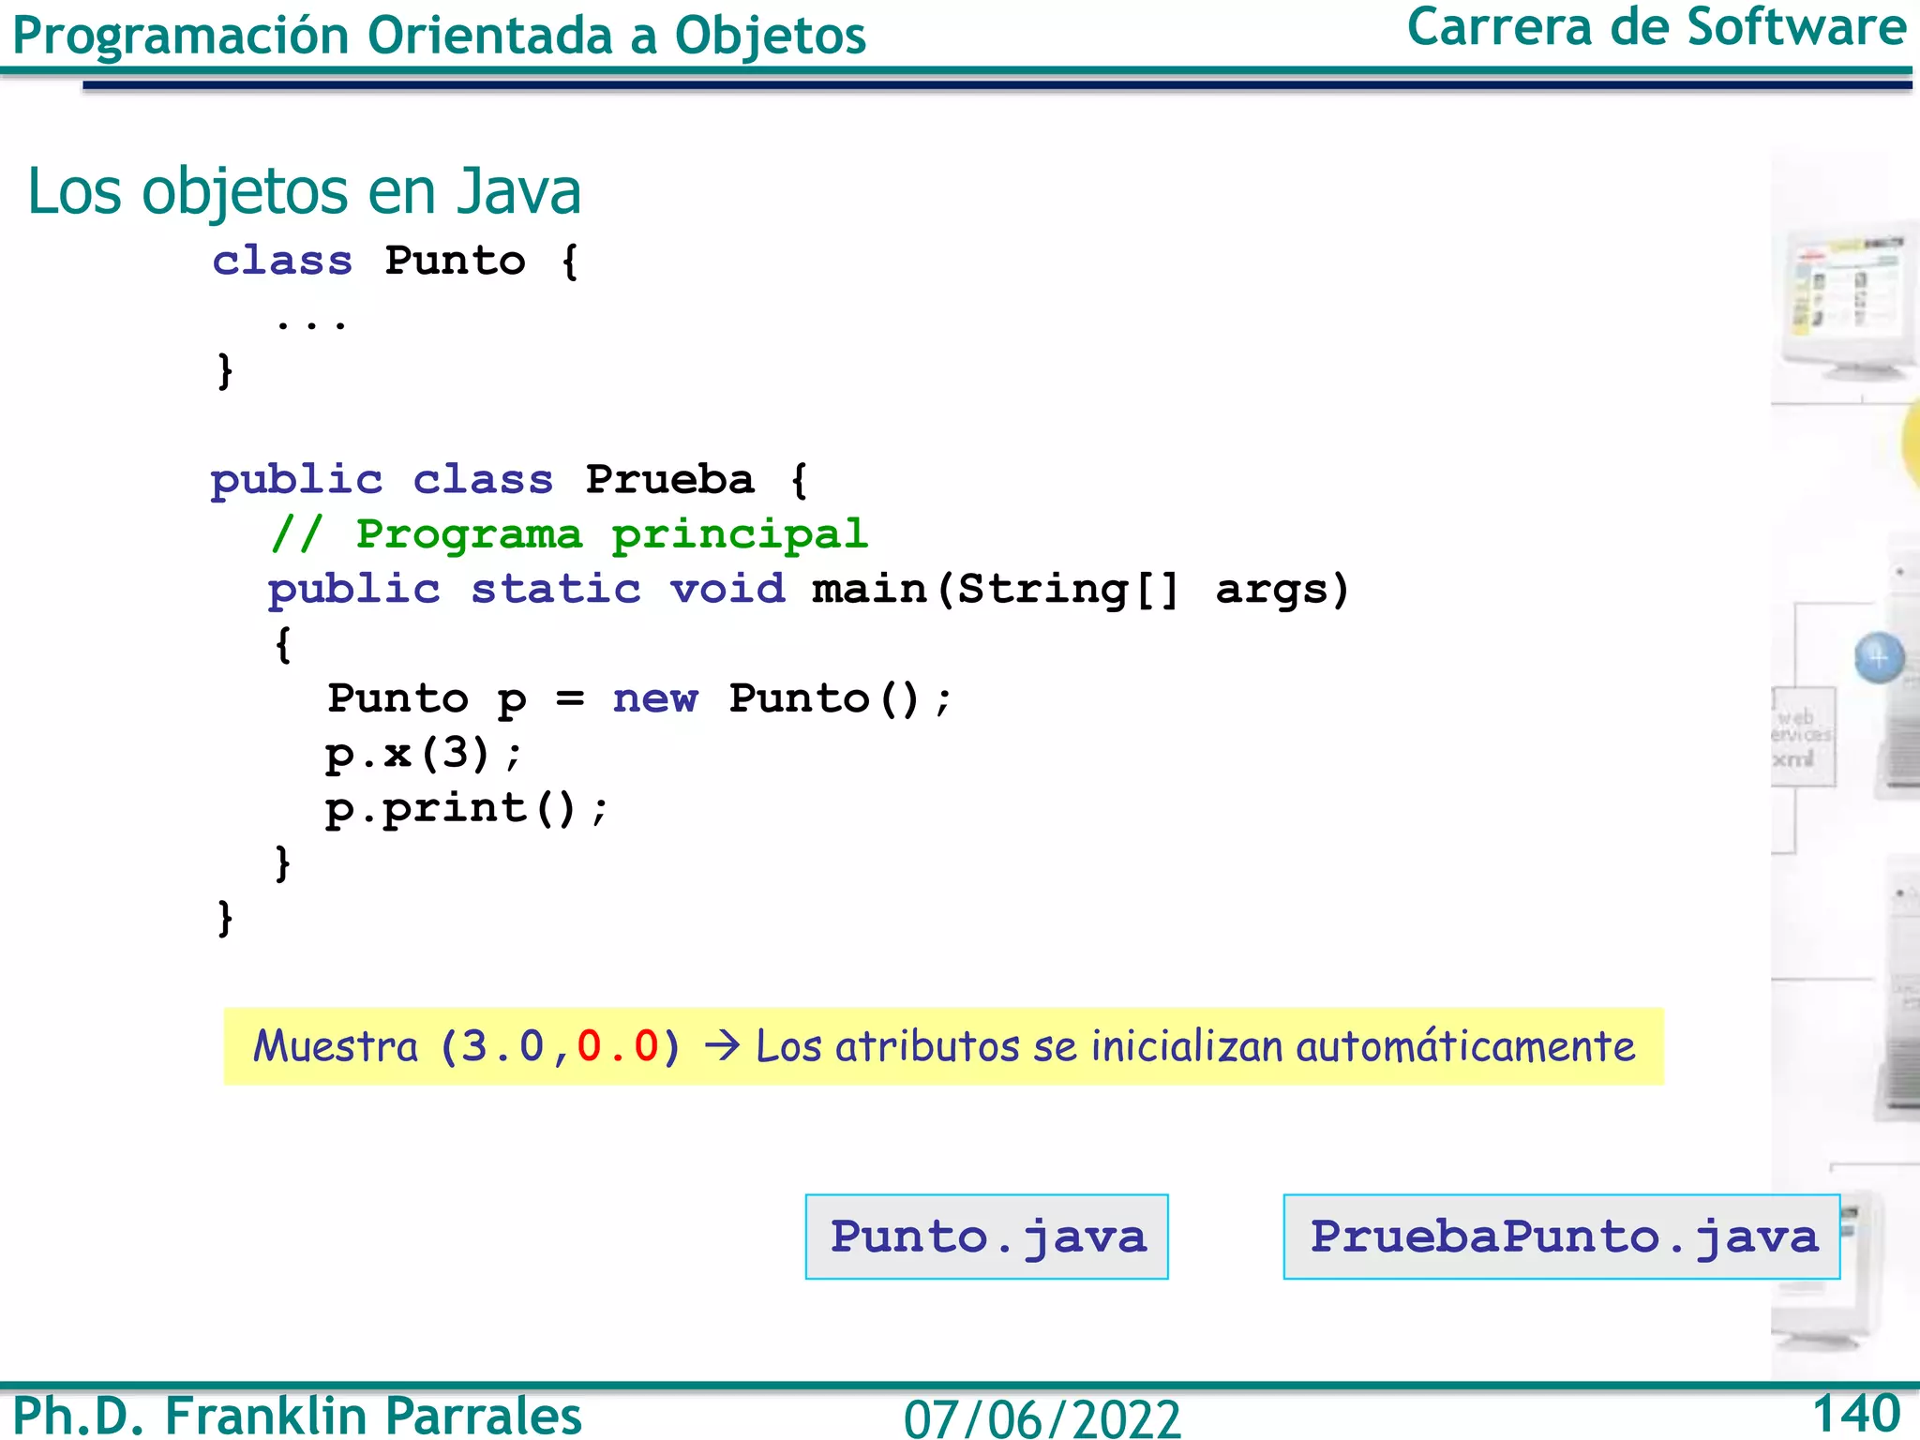Click the 'Carrera de Software' header text
The height and width of the screenshot is (1440, 1920).
coord(1657,27)
